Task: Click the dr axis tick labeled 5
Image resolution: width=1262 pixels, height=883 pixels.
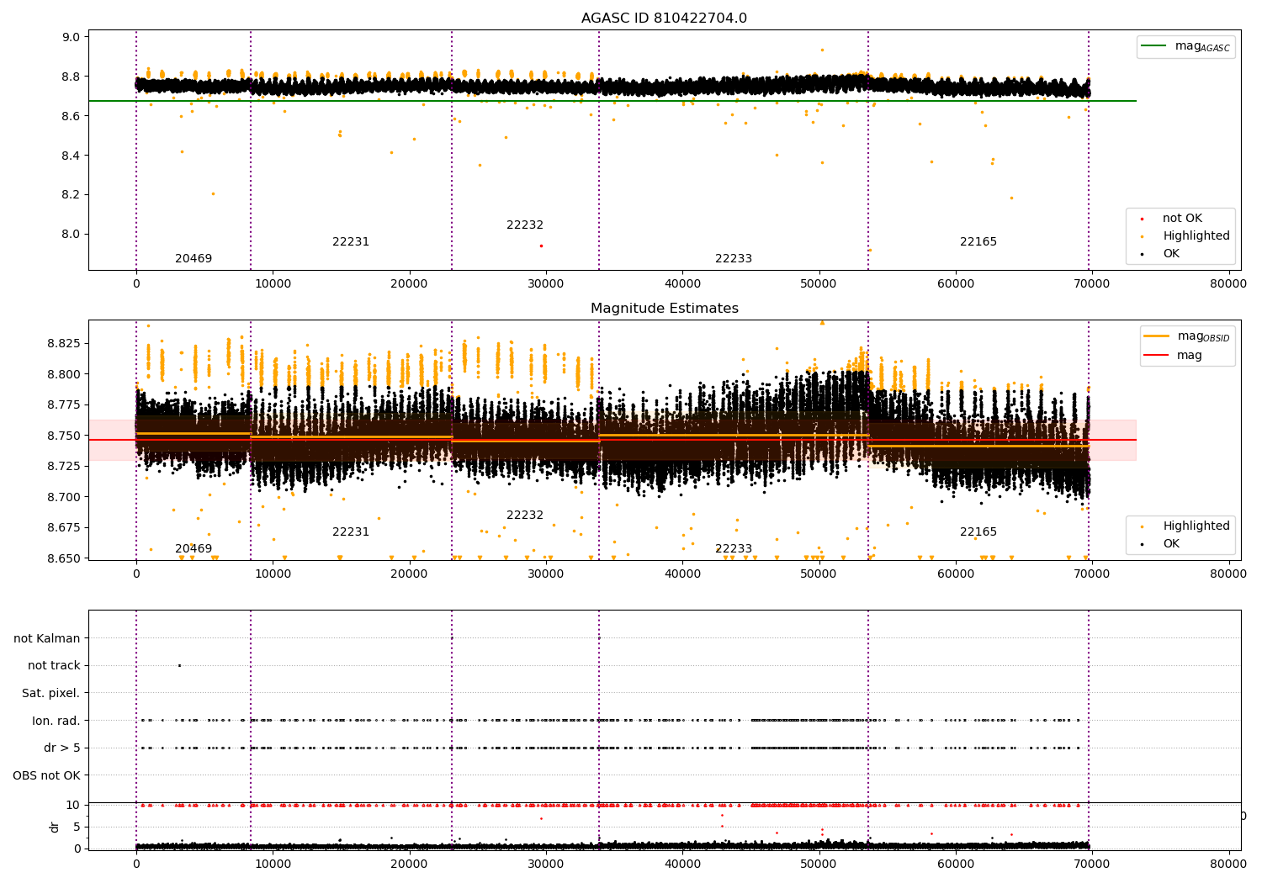Action: (x=77, y=827)
